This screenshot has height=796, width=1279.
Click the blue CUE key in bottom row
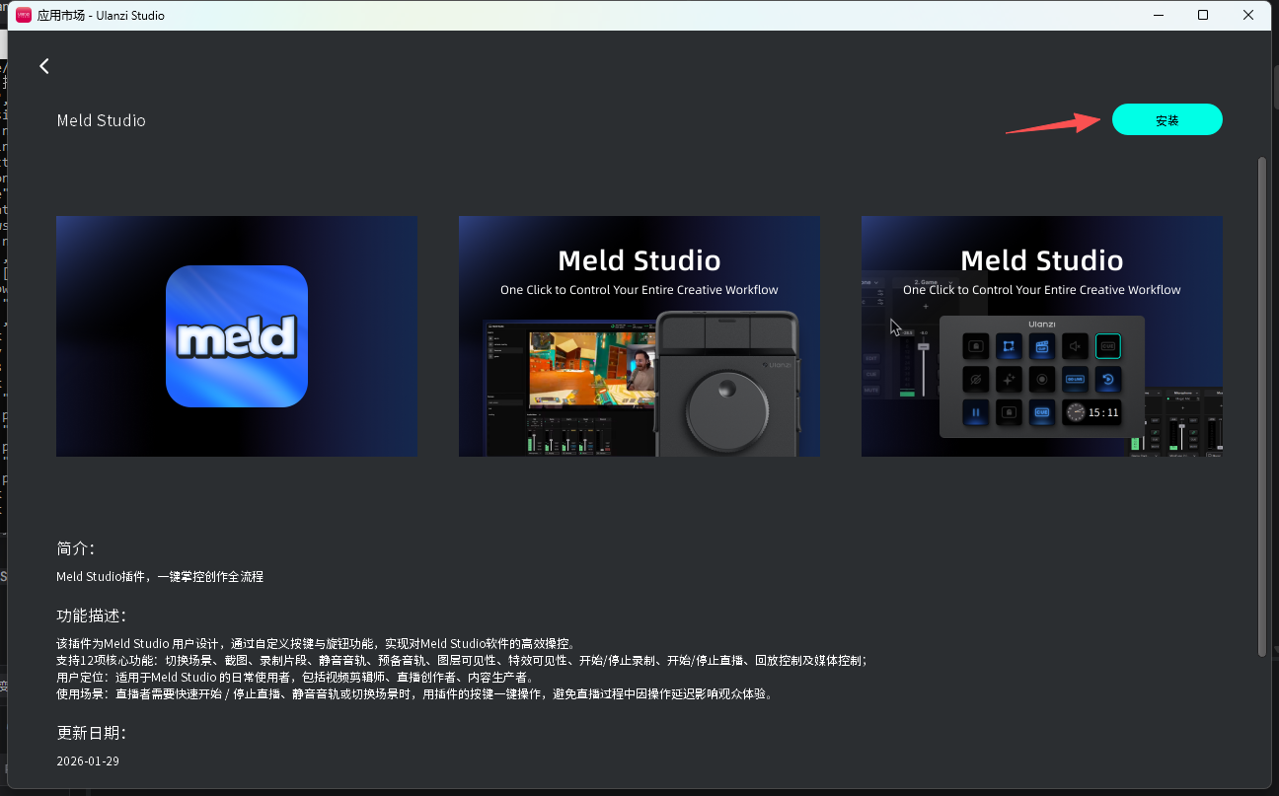1042,411
